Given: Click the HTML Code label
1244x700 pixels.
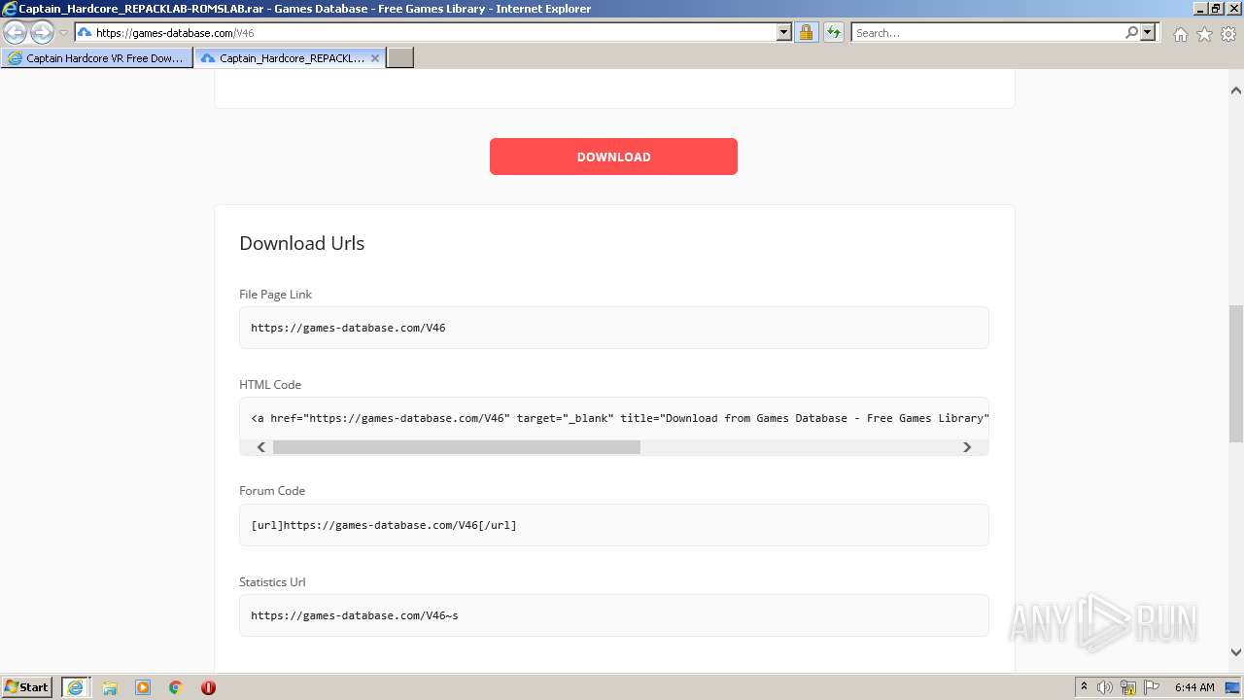Looking at the screenshot, I should [x=270, y=384].
